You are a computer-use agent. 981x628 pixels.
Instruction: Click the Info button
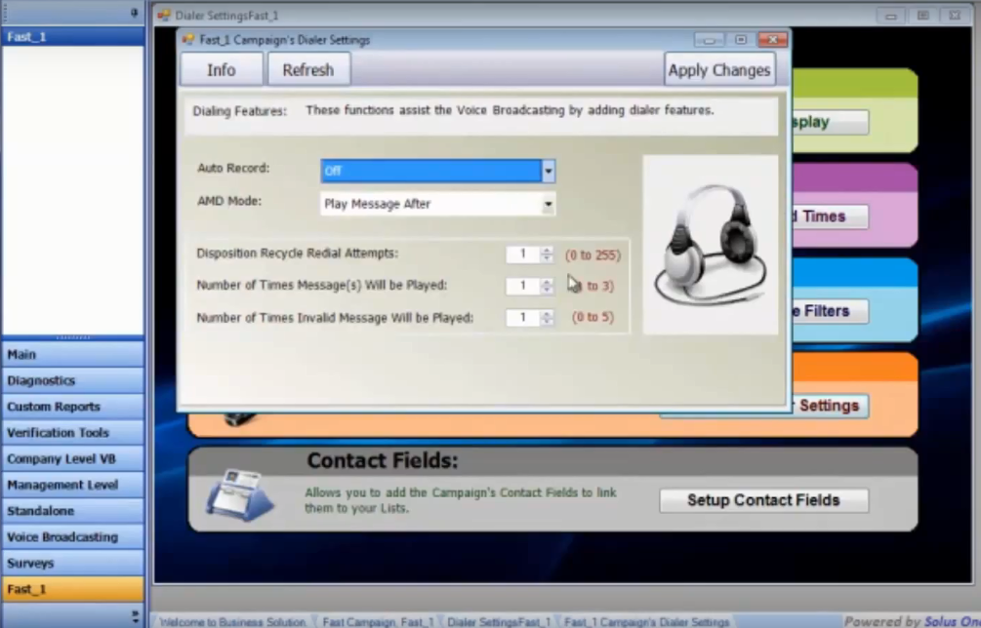coord(222,69)
